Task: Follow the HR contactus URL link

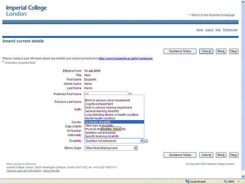Action: pyautogui.click(x=126, y=58)
